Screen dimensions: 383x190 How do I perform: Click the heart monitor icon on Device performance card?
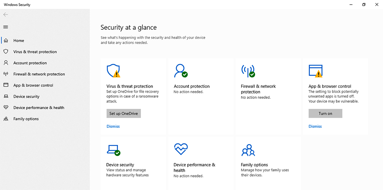pyautogui.click(x=181, y=149)
